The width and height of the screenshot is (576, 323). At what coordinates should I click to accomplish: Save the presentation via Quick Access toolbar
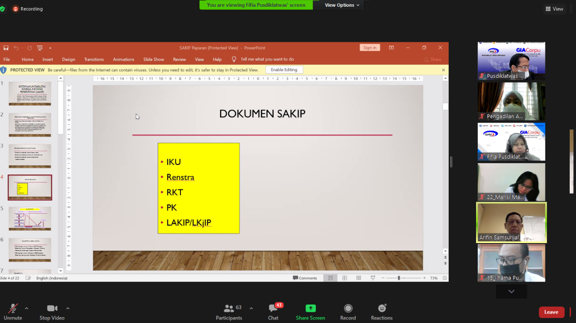[6, 48]
